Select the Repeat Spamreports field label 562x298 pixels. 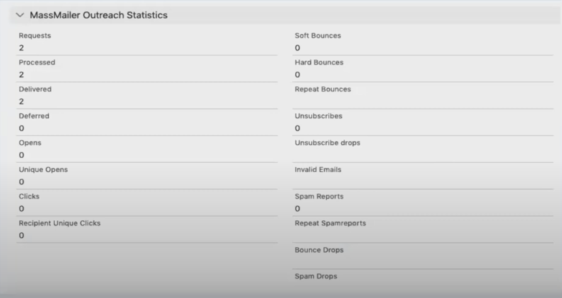click(330, 223)
